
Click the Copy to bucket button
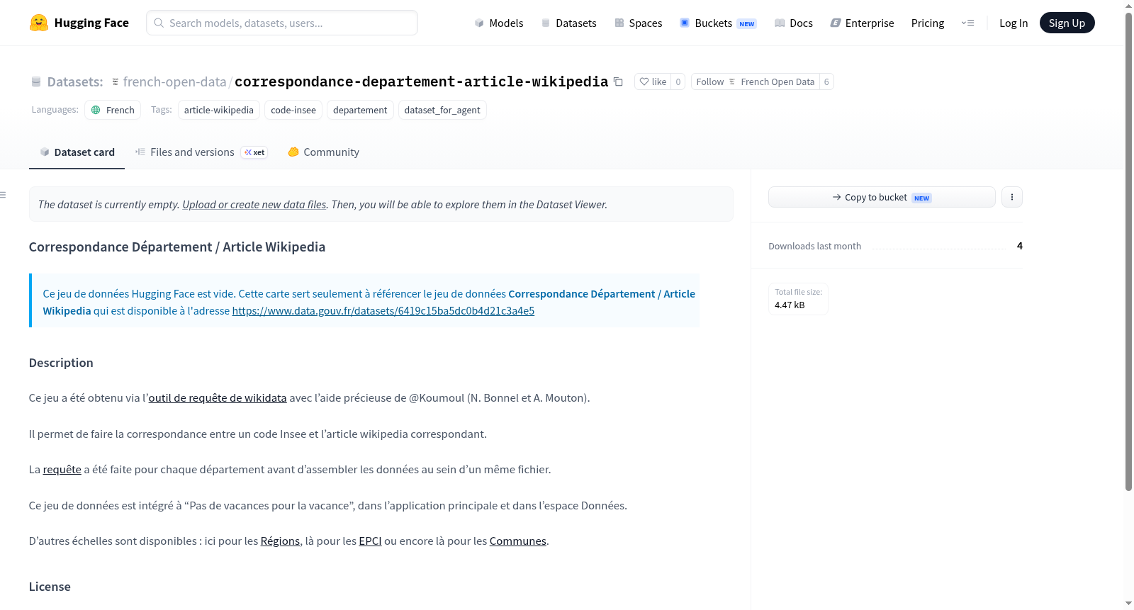[x=882, y=197]
